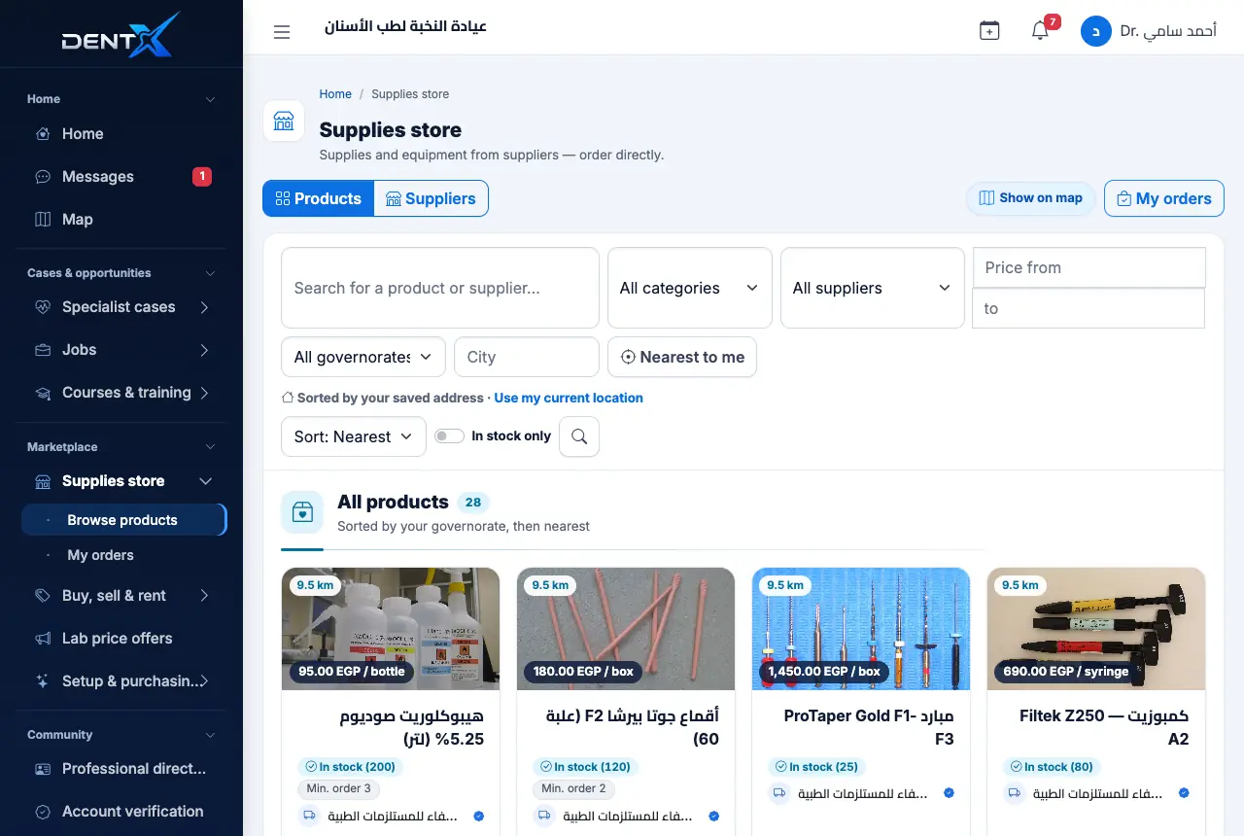1244x836 pixels.
Task: Collapse the Marketplace section header
Action: point(121,447)
